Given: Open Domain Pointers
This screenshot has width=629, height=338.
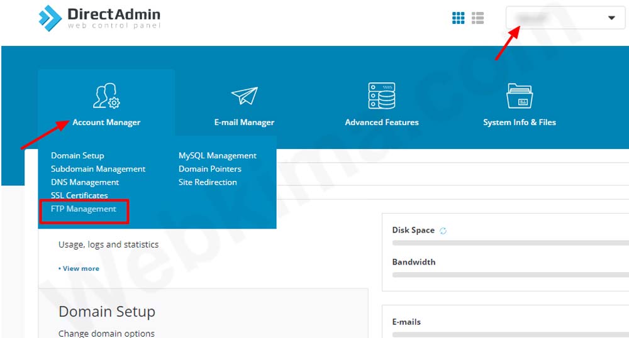Looking at the screenshot, I should tap(210, 169).
